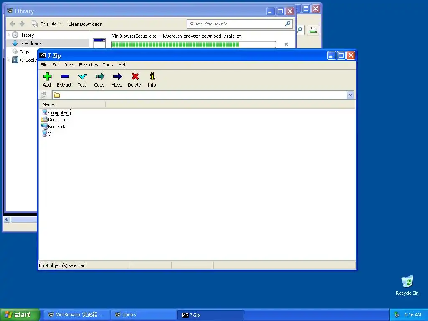Click the Add toolbar icon in 7-Zip
428x321 pixels.
coord(47,79)
